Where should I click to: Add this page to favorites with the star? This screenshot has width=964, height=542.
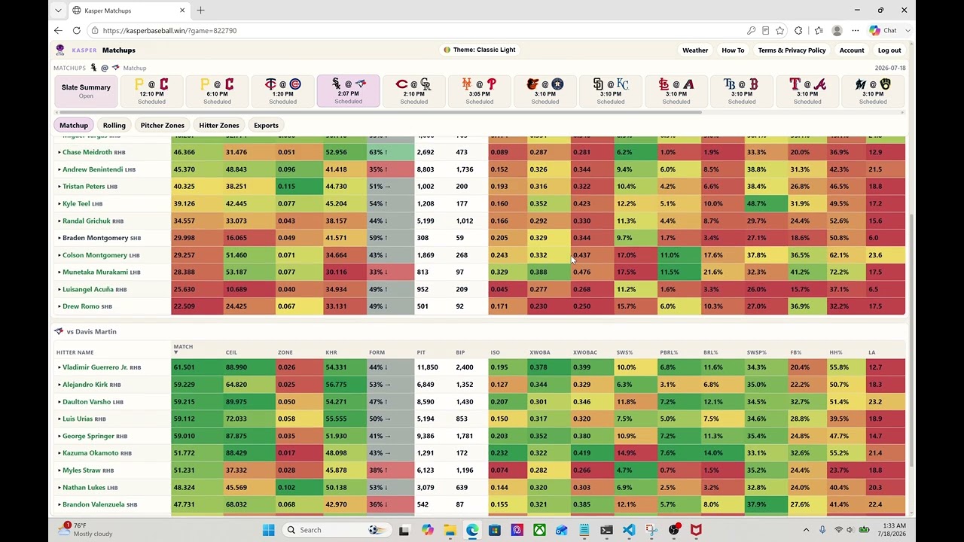click(x=779, y=30)
